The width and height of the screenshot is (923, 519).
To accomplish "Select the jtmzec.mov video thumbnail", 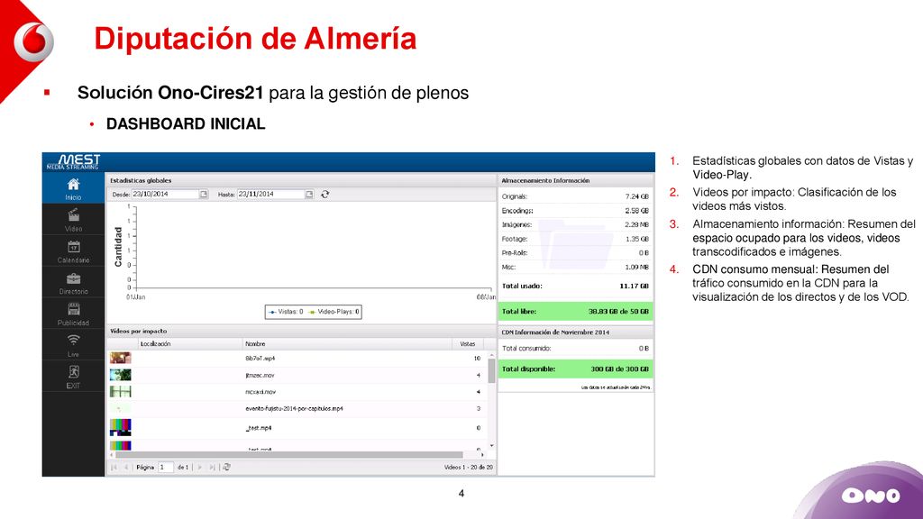I will tap(120, 375).
